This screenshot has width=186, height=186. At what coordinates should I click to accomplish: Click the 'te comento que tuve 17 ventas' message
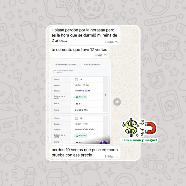tap(79, 52)
